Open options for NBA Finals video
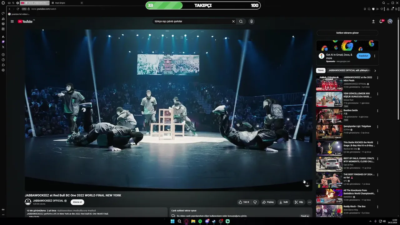 377,78
